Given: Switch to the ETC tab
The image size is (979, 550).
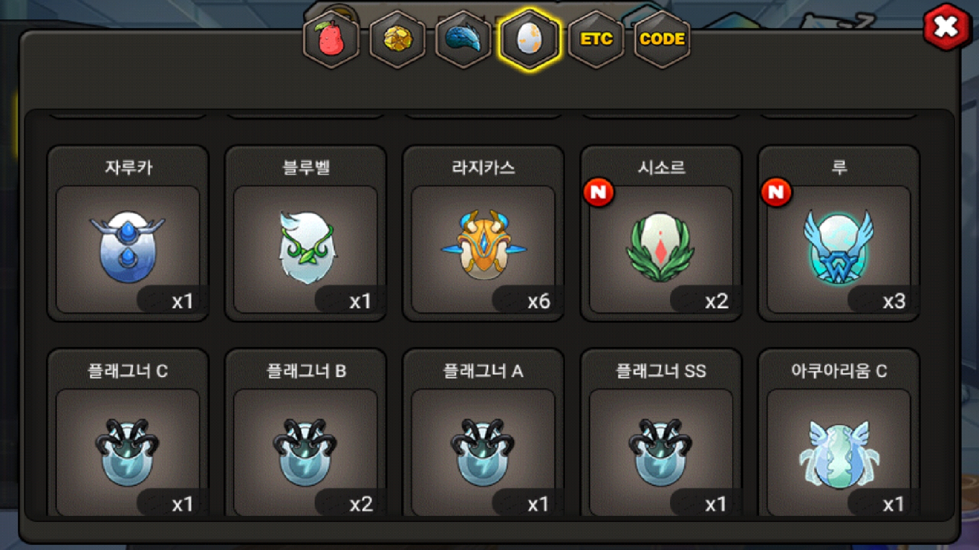Looking at the screenshot, I should pos(596,39).
